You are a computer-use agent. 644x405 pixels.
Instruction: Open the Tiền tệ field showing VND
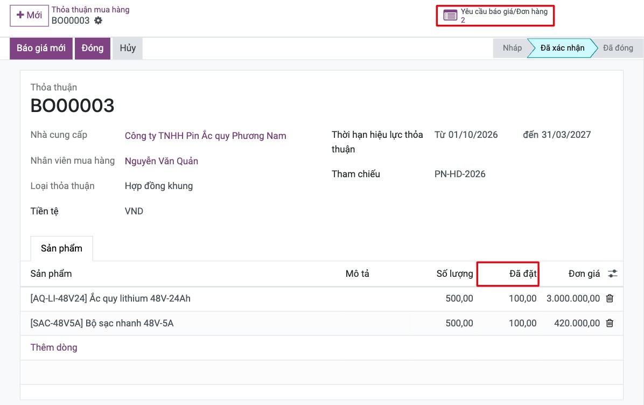134,211
